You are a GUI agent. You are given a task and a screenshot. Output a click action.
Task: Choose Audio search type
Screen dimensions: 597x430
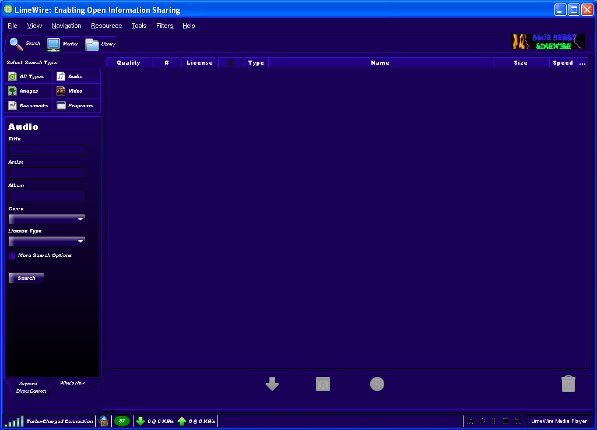(x=76, y=76)
